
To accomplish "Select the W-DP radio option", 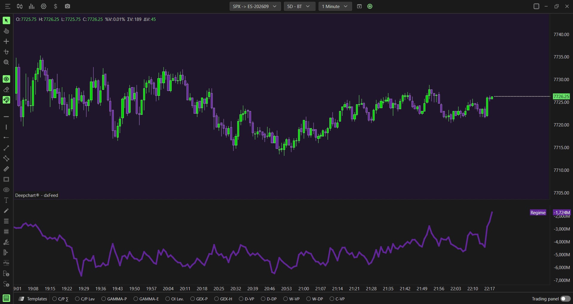I will click(314, 299).
